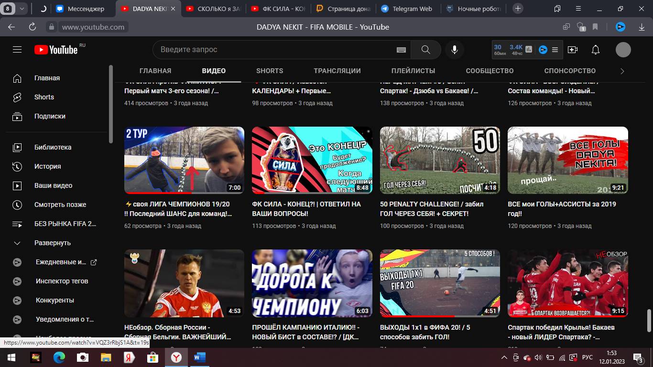Go to the YouTube logo home
653x367 pixels.
56,50
